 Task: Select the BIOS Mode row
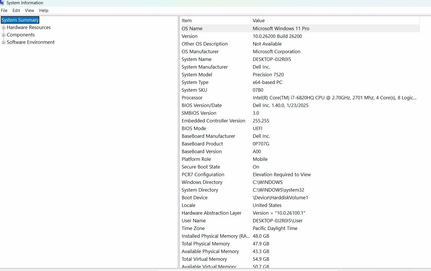pyautogui.click(x=300, y=128)
